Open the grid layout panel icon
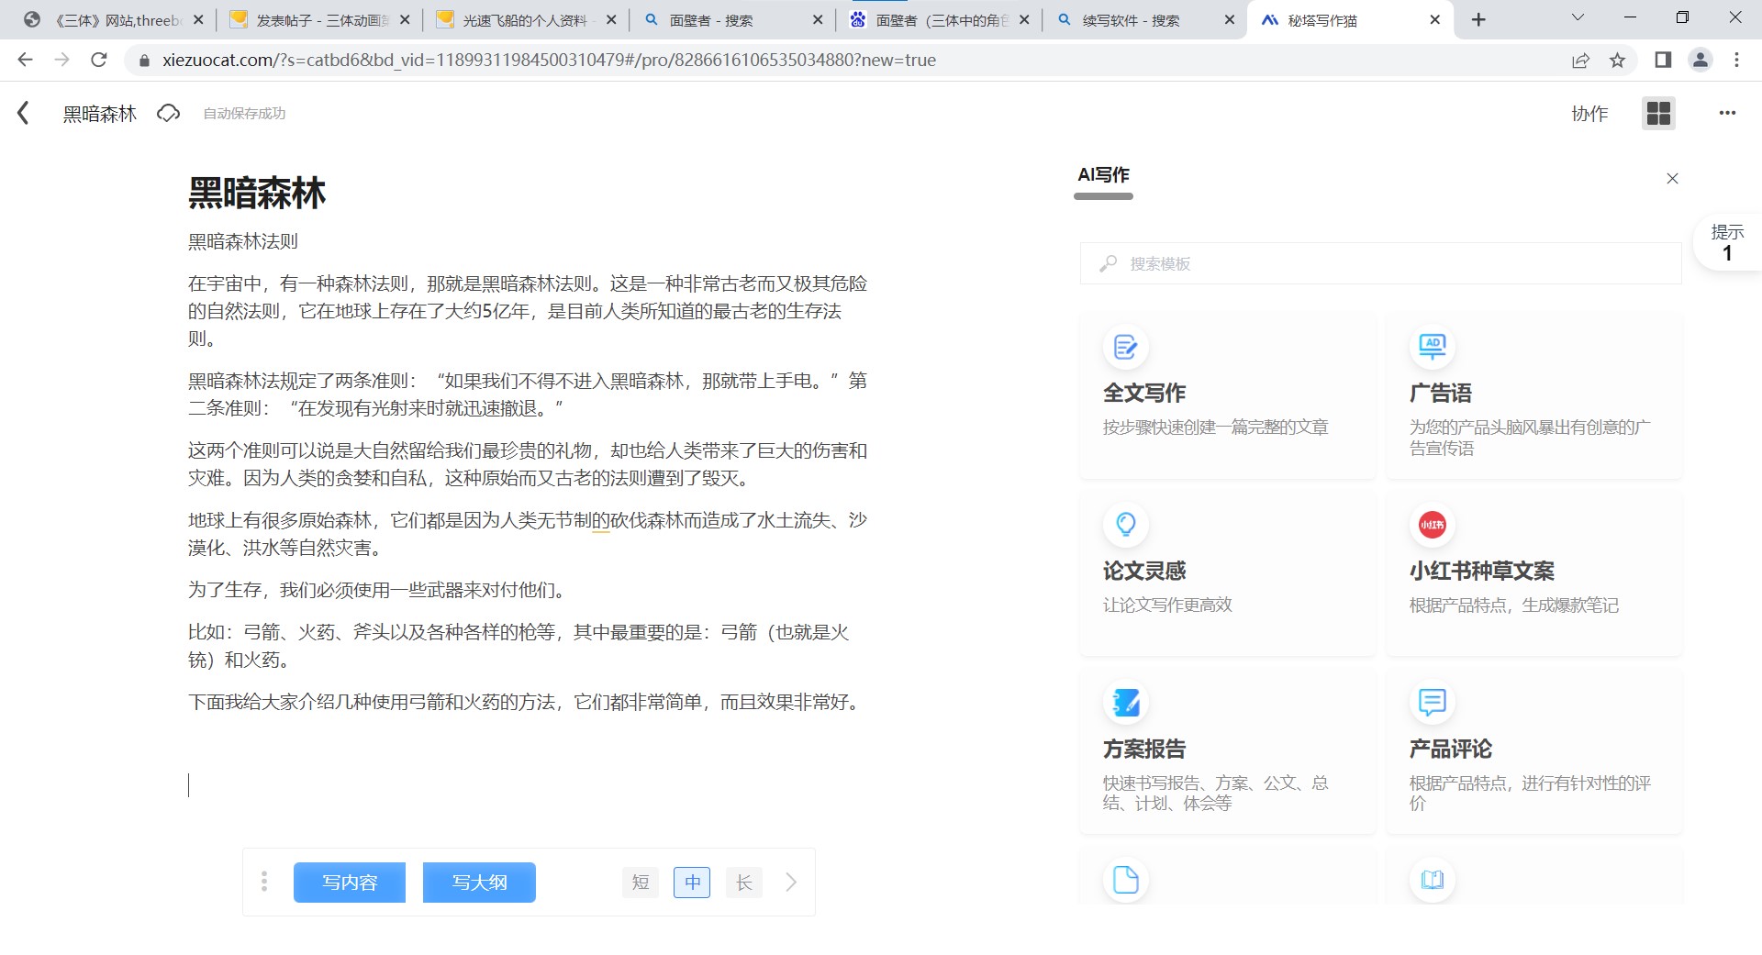Image resolution: width=1762 pixels, height=955 pixels. coord(1658,113)
